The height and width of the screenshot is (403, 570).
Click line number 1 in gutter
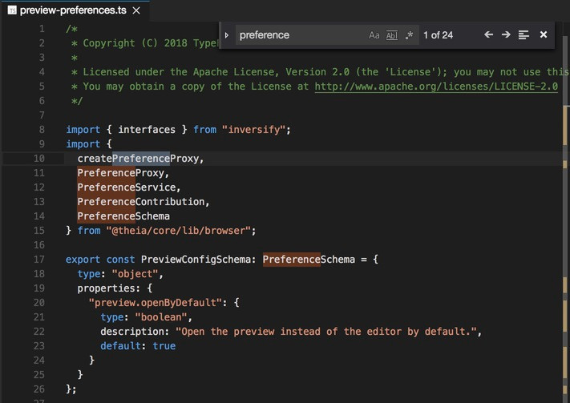click(x=42, y=29)
